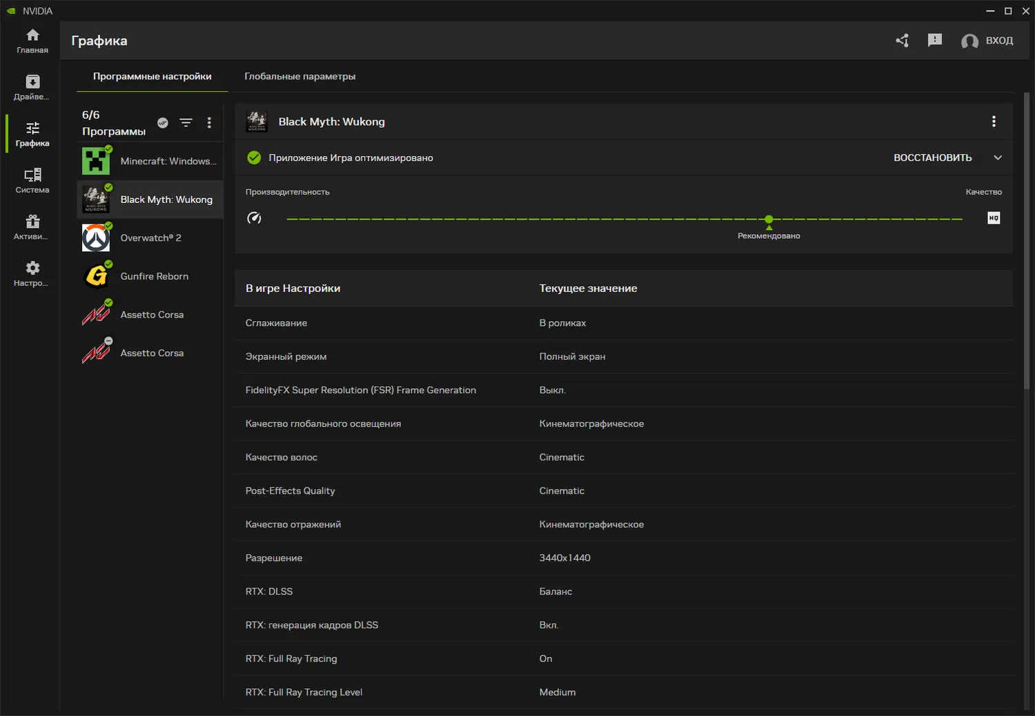Open Black Myth: Wukong three-dot options menu
Viewport: 1035px width, 716px height.
pos(994,122)
